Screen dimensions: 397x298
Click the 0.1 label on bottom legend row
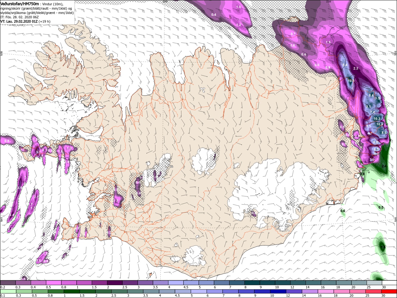click(x=3, y=296)
